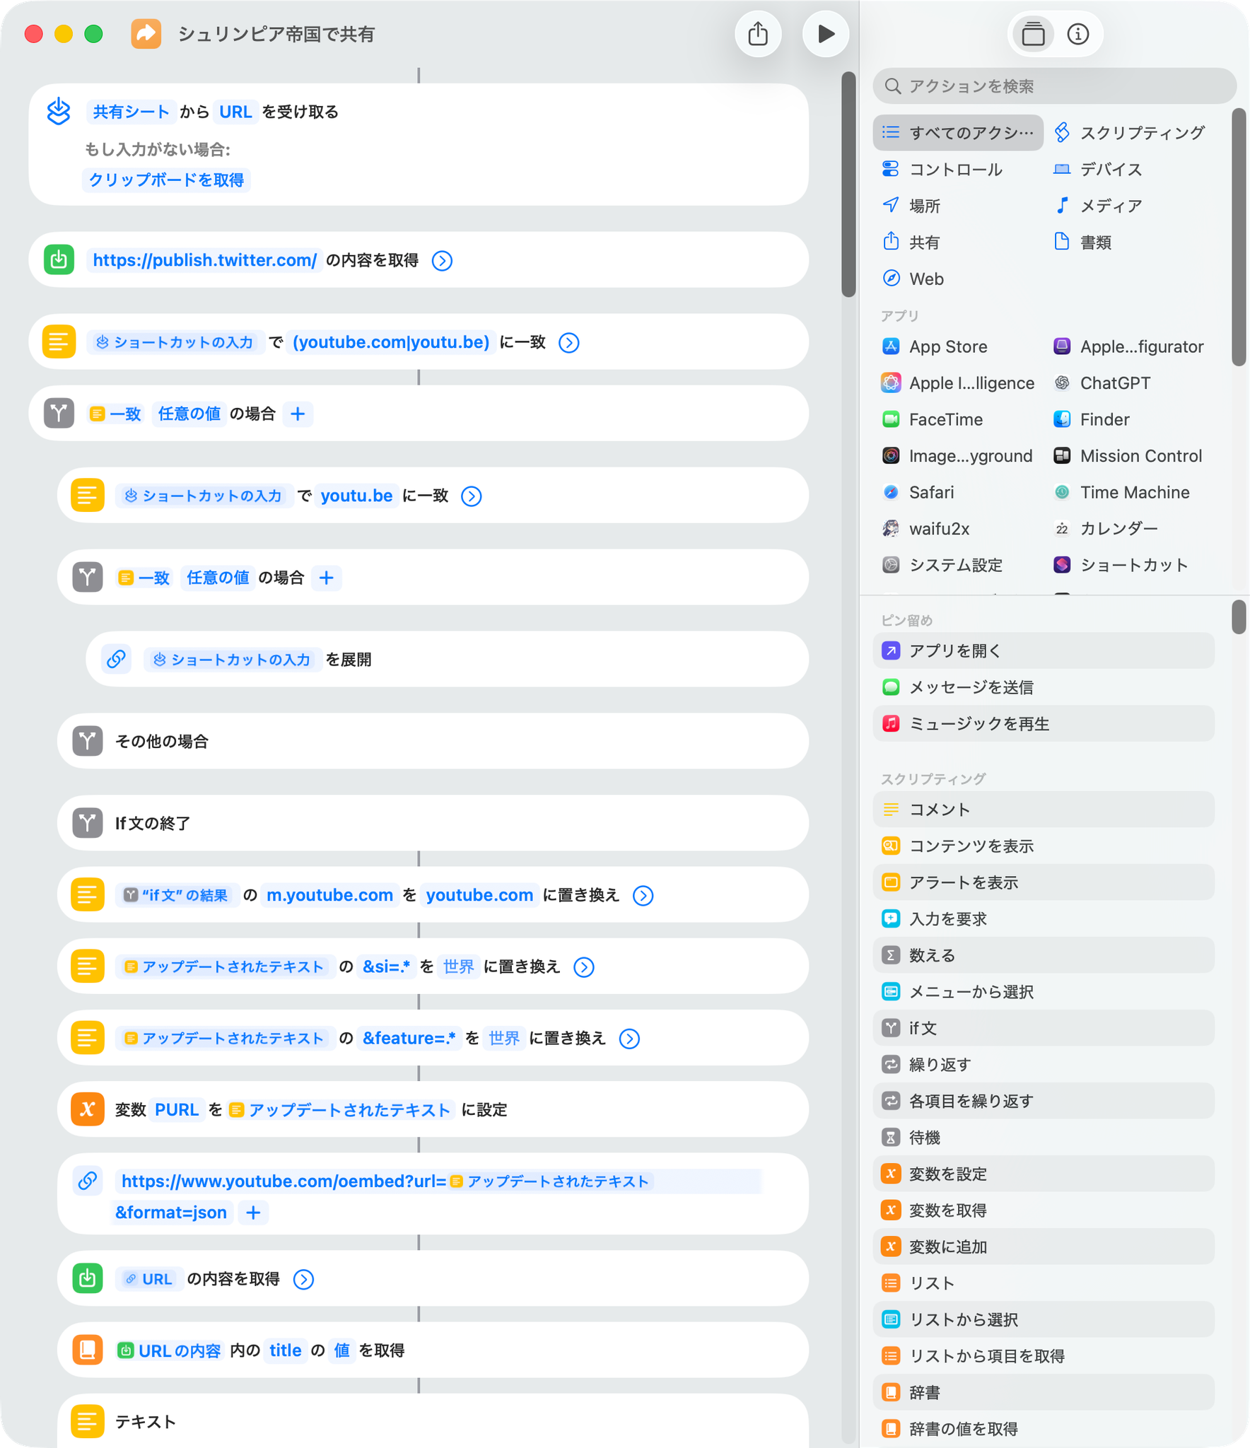Expand the URL の内容を取得 action options
1250x1448 pixels.
[x=303, y=1279]
